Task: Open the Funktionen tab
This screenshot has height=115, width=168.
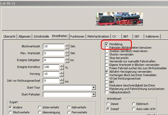Action: [77, 36]
